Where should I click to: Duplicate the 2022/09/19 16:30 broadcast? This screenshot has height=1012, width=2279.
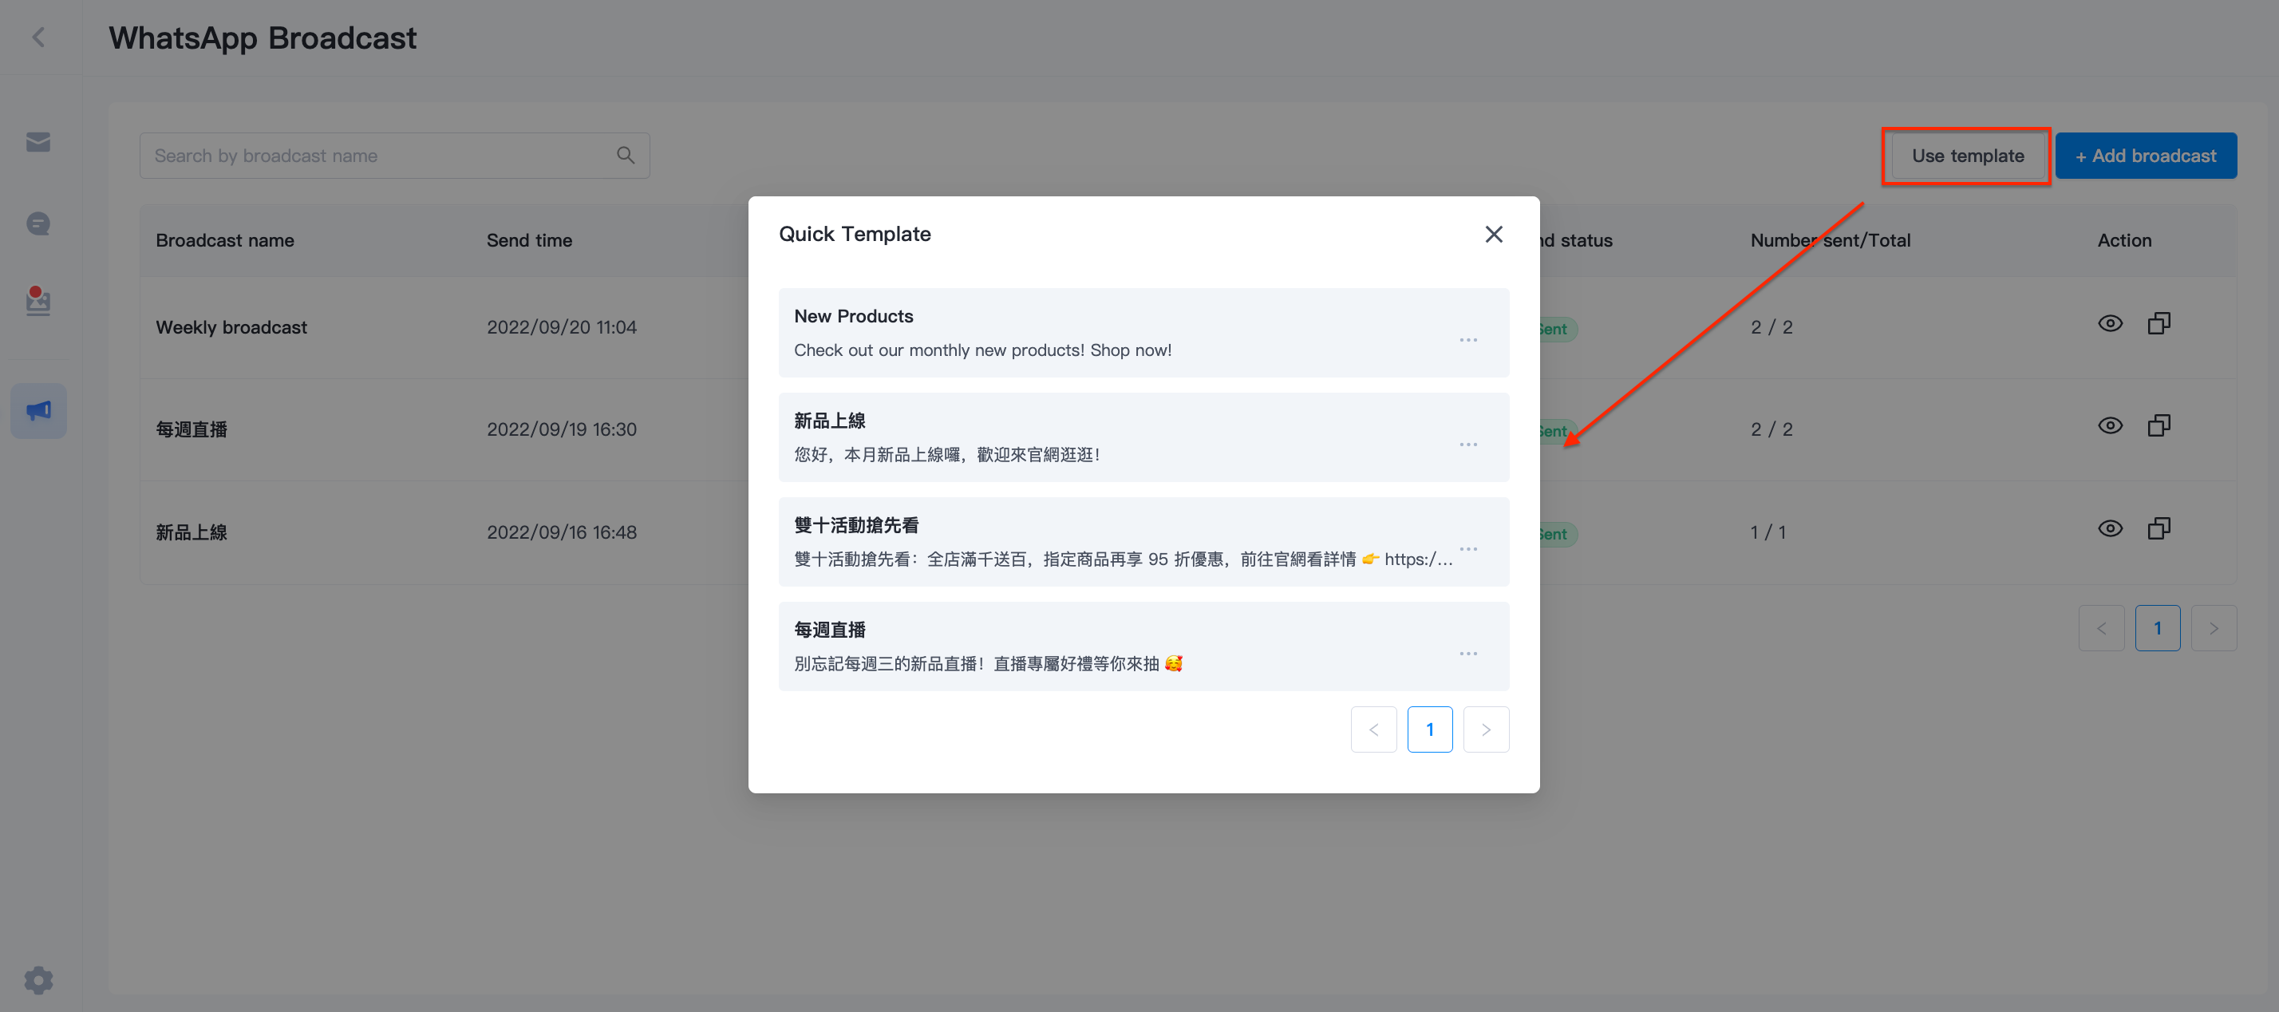(2159, 426)
